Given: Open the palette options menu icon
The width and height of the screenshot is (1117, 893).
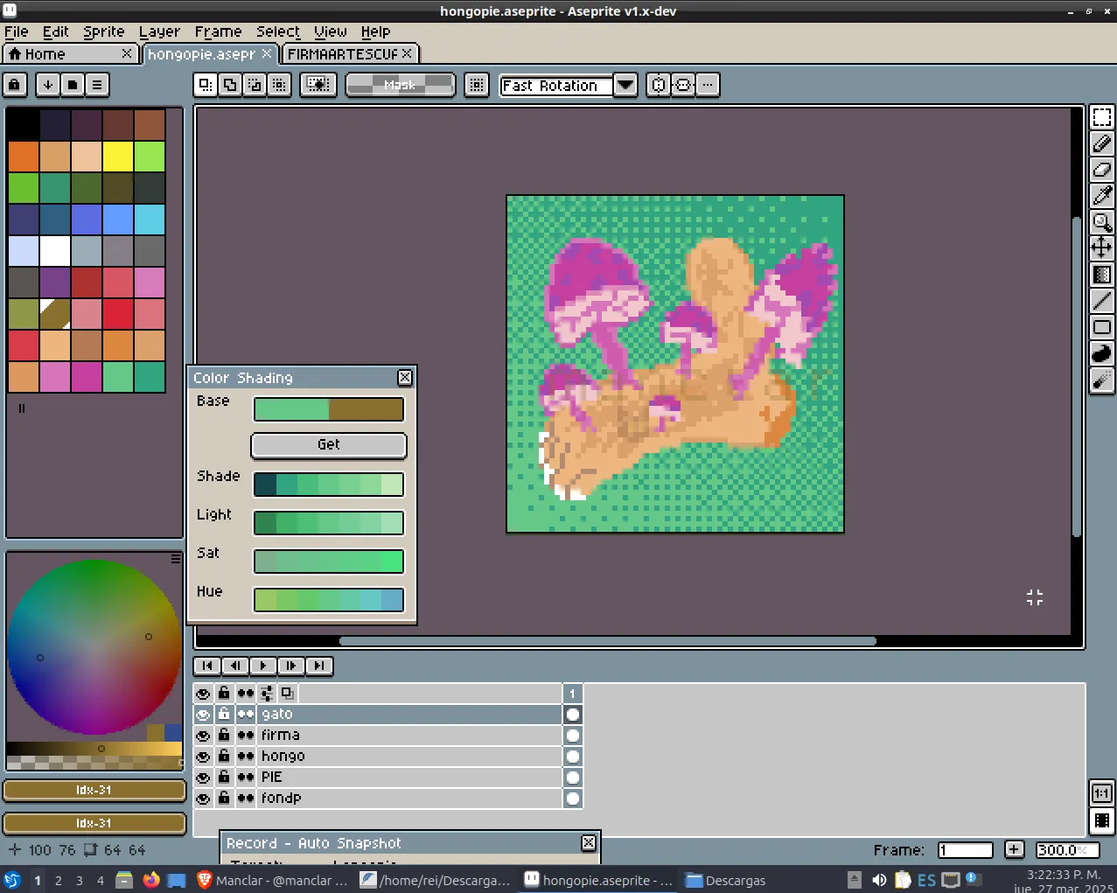Looking at the screenshot, I should coord(97,85).
